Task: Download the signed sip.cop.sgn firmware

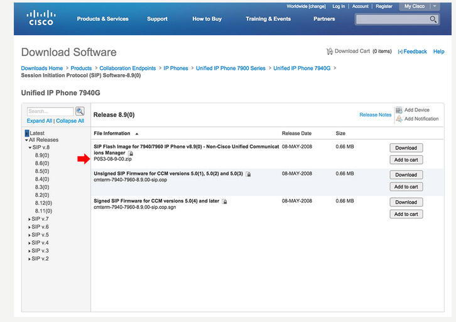Action: tap(406, 203)
